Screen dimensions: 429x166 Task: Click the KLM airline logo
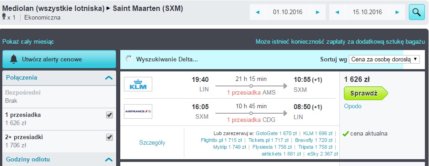(138, 84)
